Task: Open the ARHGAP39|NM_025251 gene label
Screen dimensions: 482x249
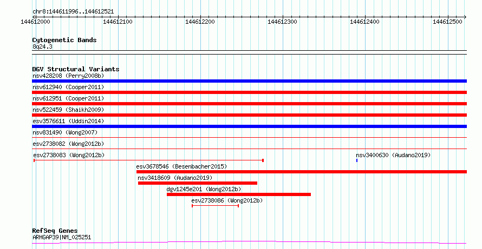Action: point(62,237)
